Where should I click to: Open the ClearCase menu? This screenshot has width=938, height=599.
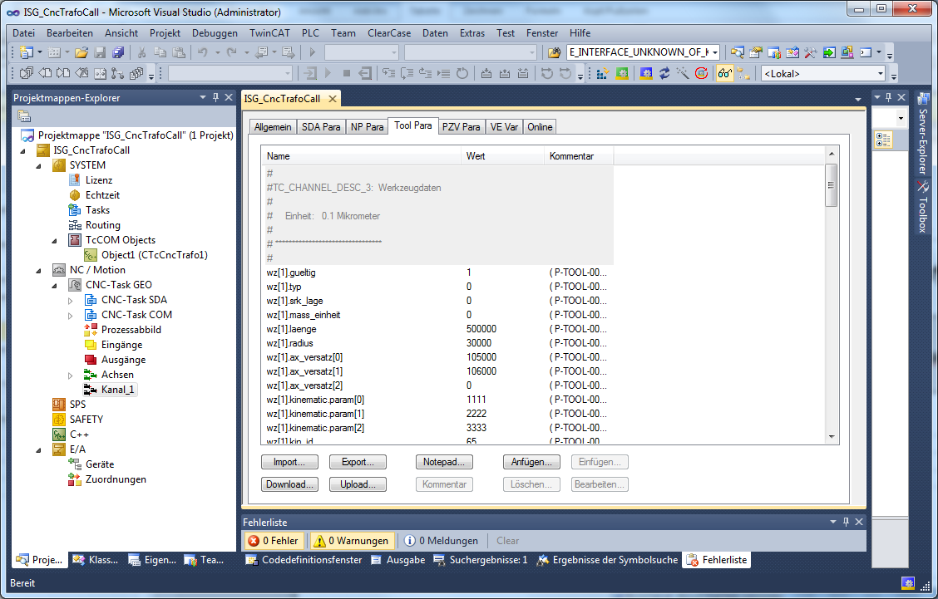389,33
